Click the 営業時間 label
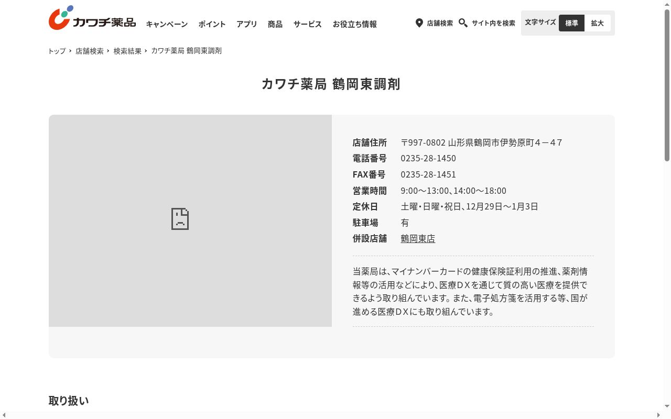 (370, 191)
